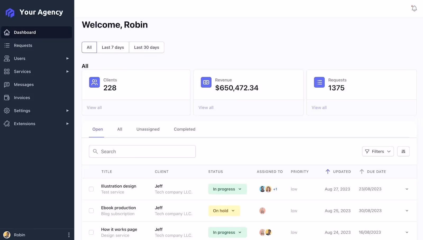Click the Clients card people icon
The height and width of the screenshot is (240, 423).
pyautogui.click(x=94, y=82)
